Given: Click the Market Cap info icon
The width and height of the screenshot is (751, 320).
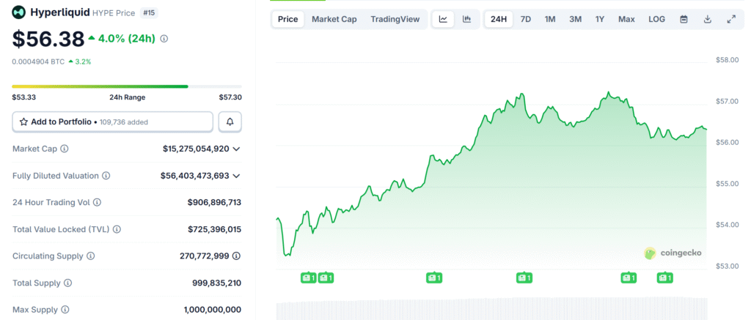Looking at the screenshot, I should click(x=65, y=149).
